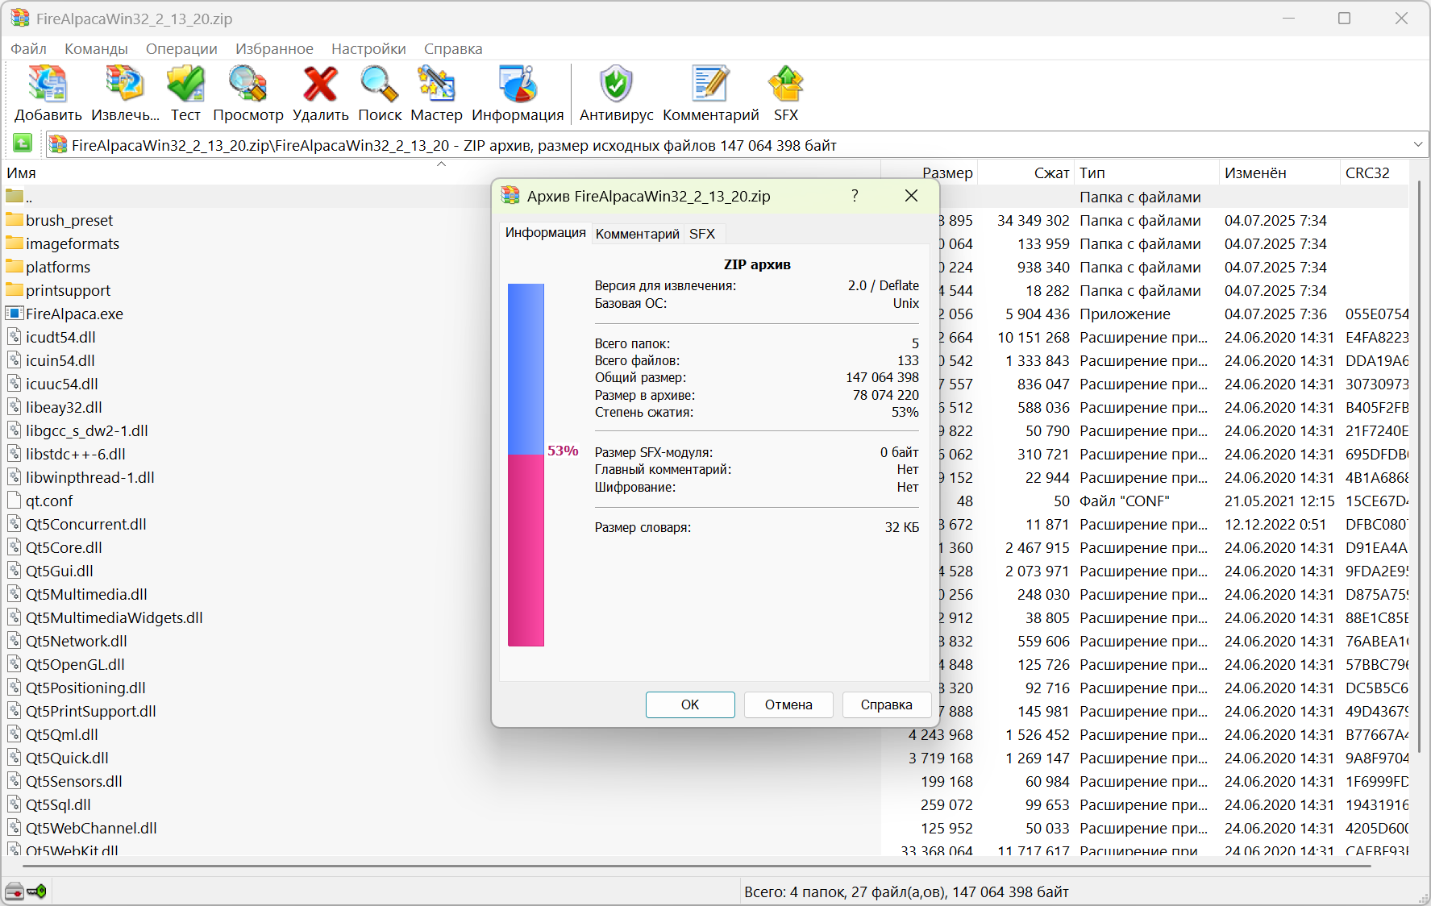Click the disk icon in status bar
This screenshot has height=906, width=1431.
[x=15, y=891]
